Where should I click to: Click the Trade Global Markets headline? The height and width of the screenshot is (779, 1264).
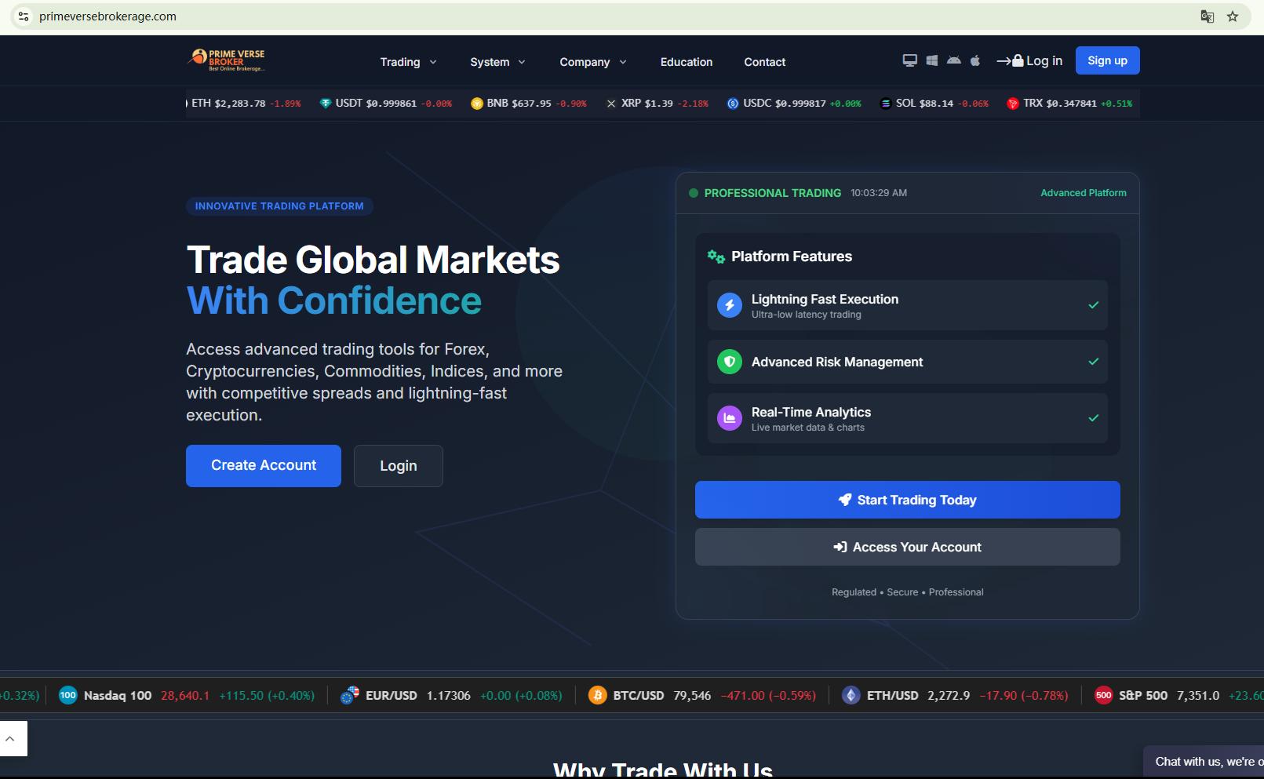373,260
